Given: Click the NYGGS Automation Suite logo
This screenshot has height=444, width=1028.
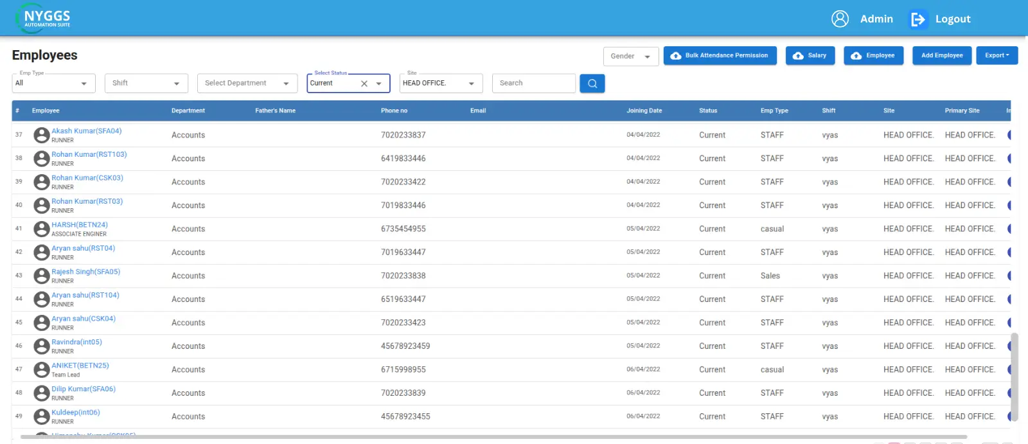Looking at the screenshot, I should (x=44, y=19).
